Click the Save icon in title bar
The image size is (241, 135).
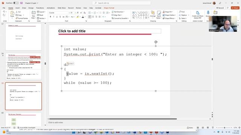(21, 3)
